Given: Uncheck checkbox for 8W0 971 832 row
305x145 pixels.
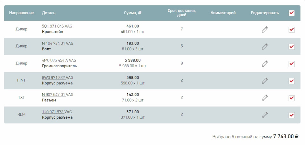Looking at the screenshot, I should coord(292,81).
